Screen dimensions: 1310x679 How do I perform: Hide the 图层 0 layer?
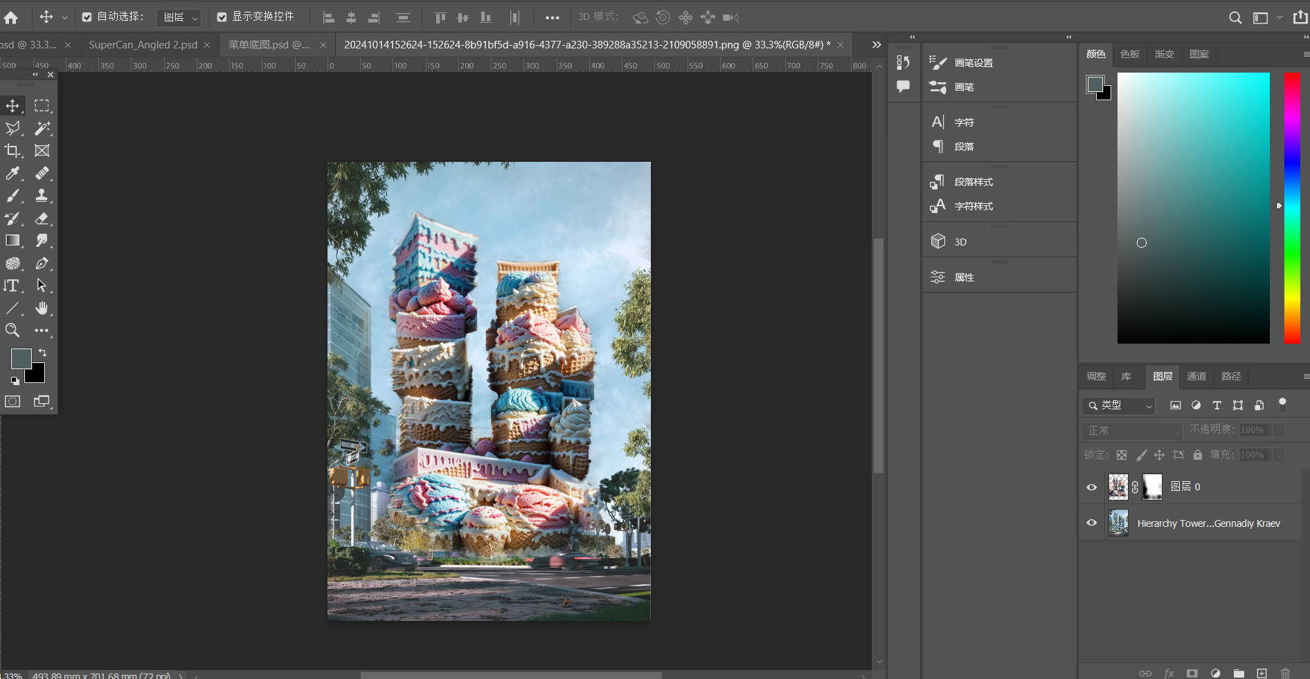1092,487
